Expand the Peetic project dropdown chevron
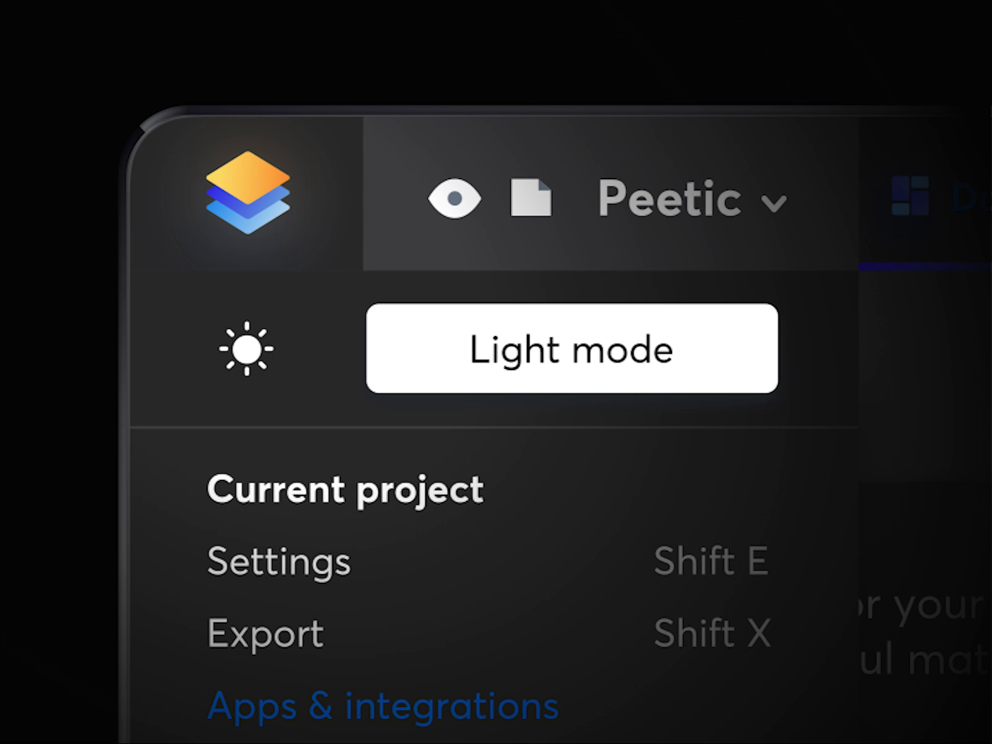The image size is (992, 744). click(773, 202)
